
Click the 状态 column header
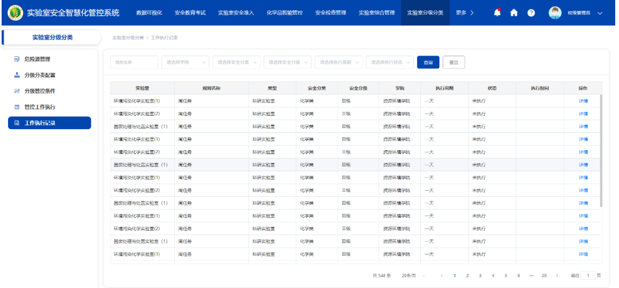[x=492, y=88]
